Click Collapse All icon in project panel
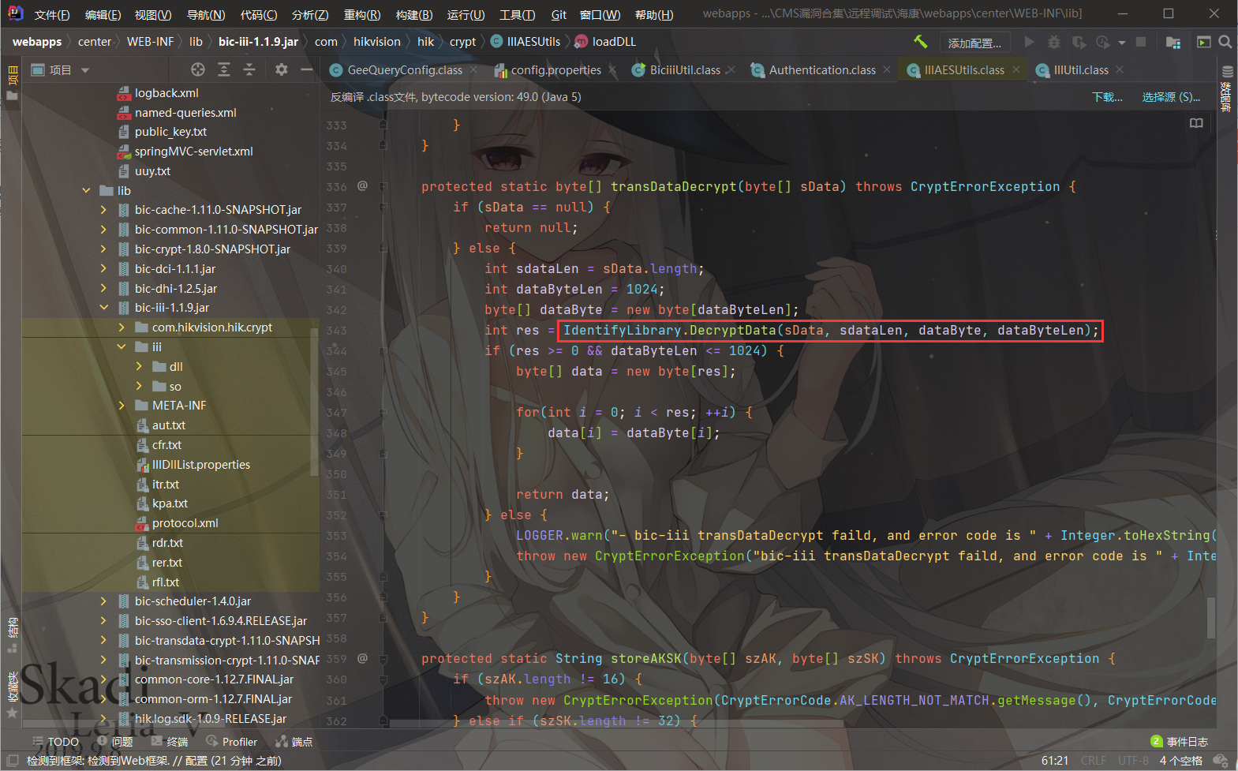 tap(249, 70)
